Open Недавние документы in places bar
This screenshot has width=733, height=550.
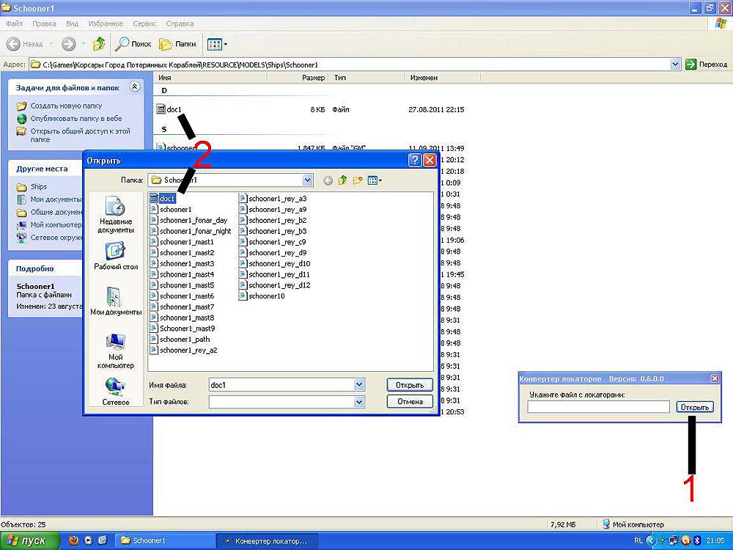click(116, 214)
